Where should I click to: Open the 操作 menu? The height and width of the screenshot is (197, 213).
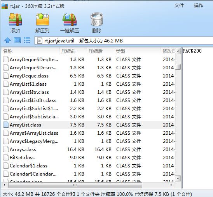[x=199, y=5]
